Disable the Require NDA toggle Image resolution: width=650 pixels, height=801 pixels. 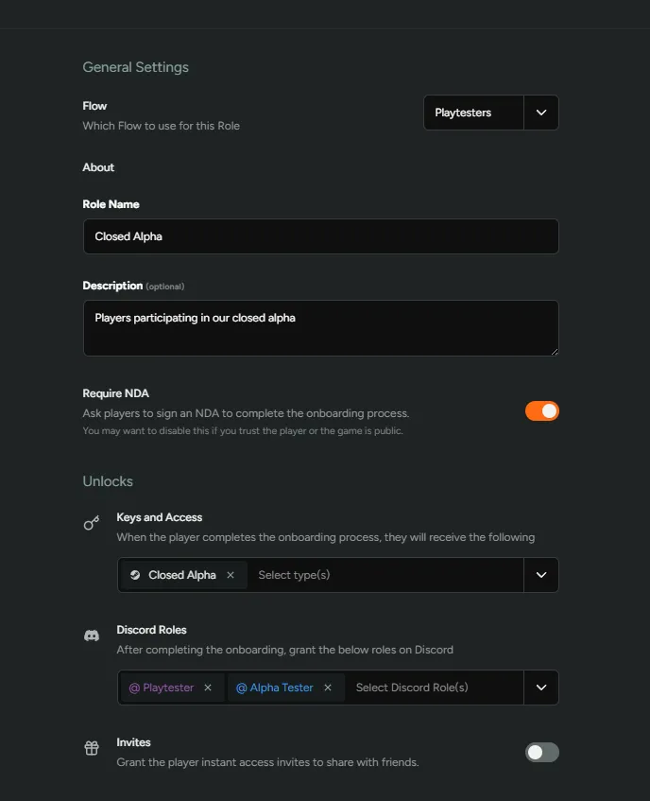[x=541, y=410]
